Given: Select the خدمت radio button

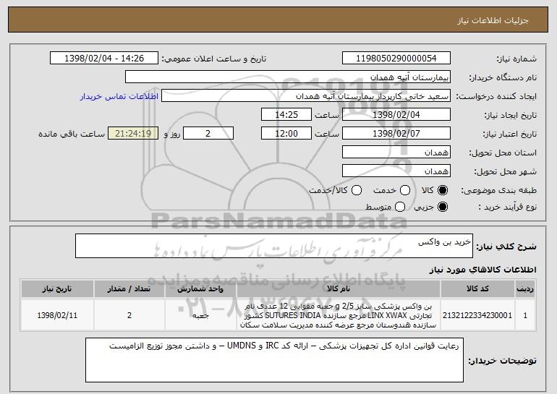Looking at the screenshot, I should [405, 191].
